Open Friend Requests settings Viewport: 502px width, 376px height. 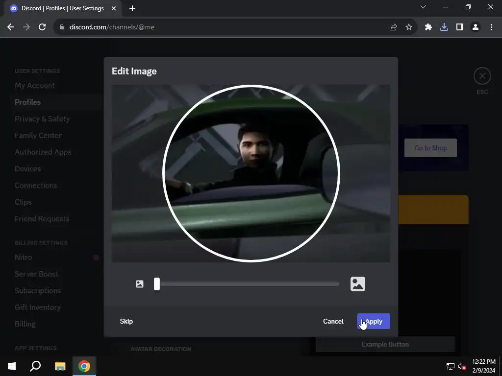tap(42, 219)
